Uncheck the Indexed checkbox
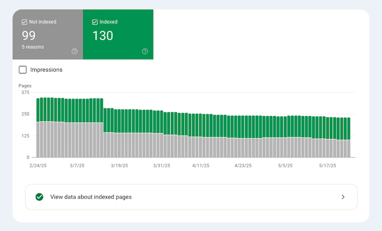Image resolution: width=382 pixels, height=231 pixels. coord(95,22)
